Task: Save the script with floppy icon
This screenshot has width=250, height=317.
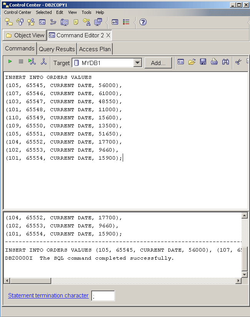Action: tap(203, 62)
